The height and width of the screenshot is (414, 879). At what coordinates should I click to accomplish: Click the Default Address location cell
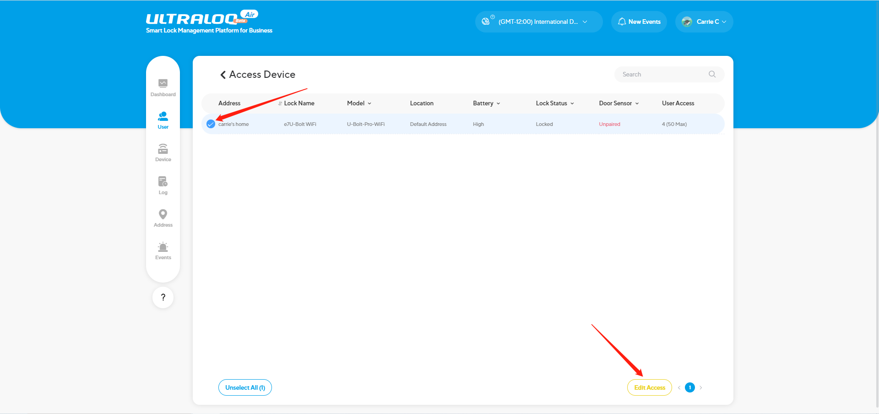(428, 124)
